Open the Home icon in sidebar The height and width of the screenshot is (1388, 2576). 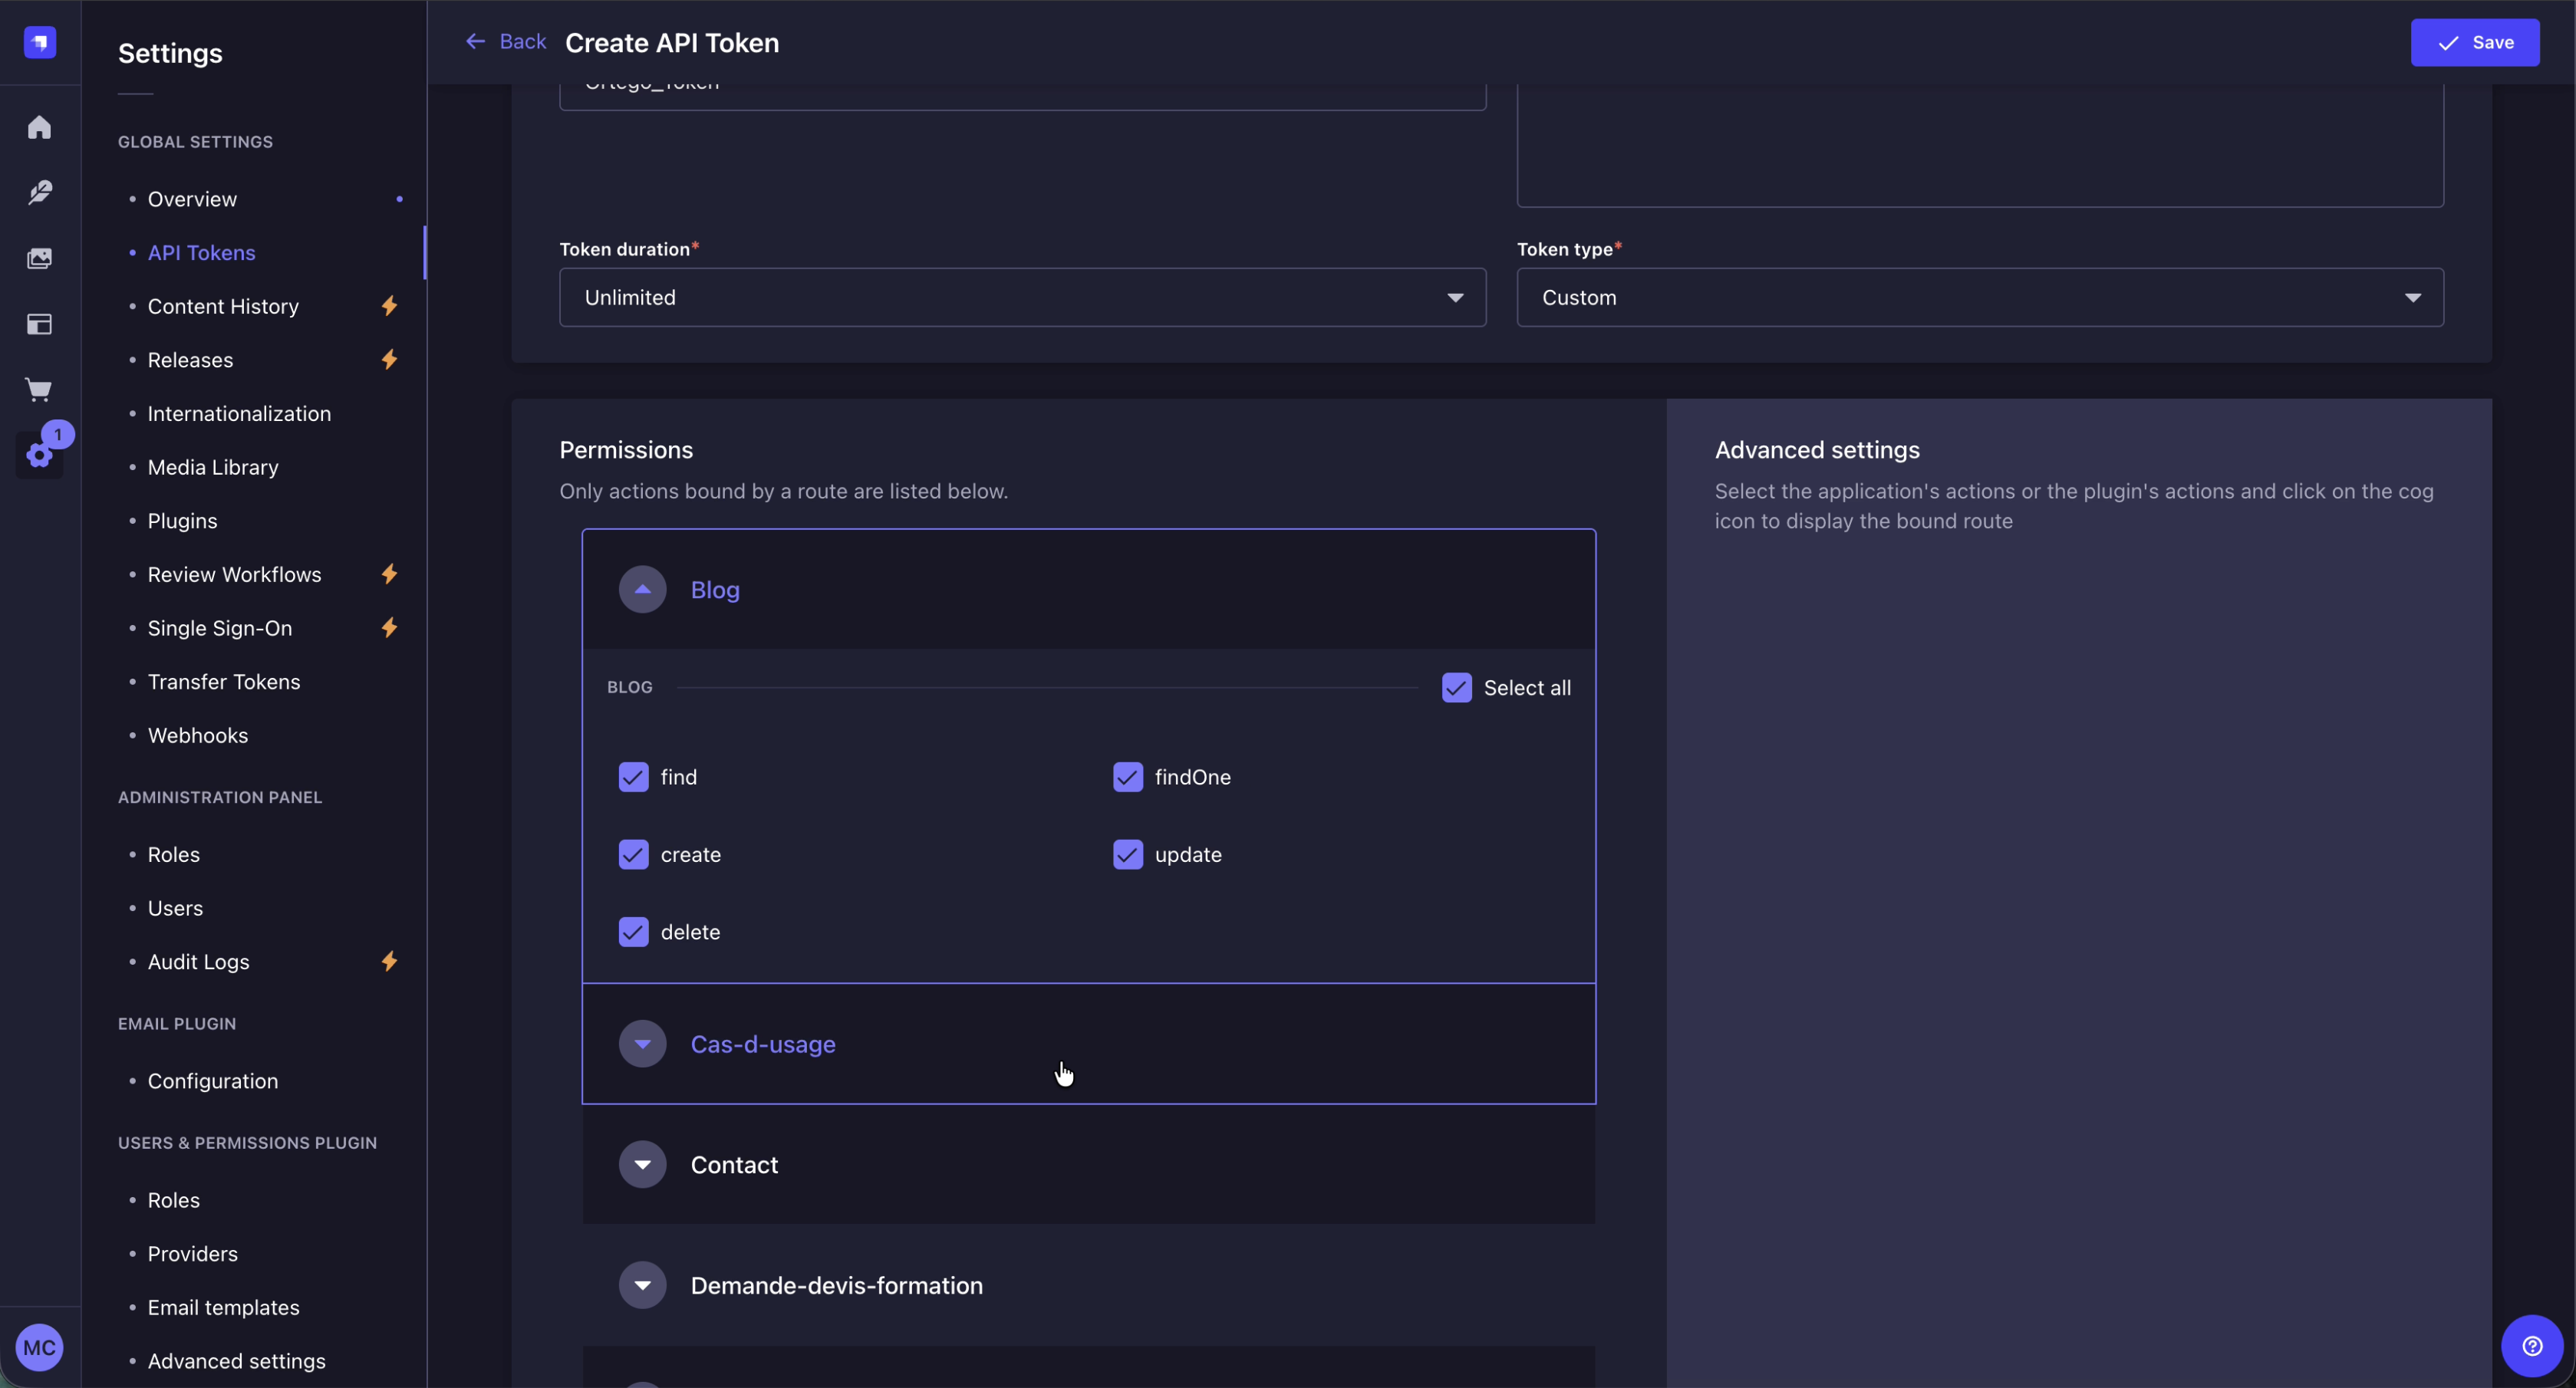click(39, 127)
